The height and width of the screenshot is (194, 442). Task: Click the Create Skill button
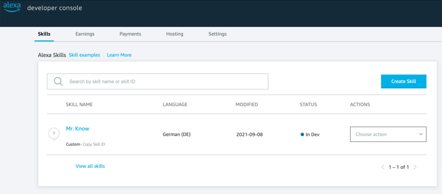pyautogui.click(x=404, y=81)
